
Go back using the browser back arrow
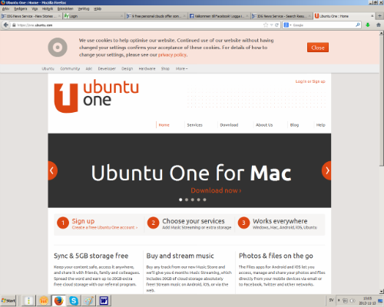(6, 25)
